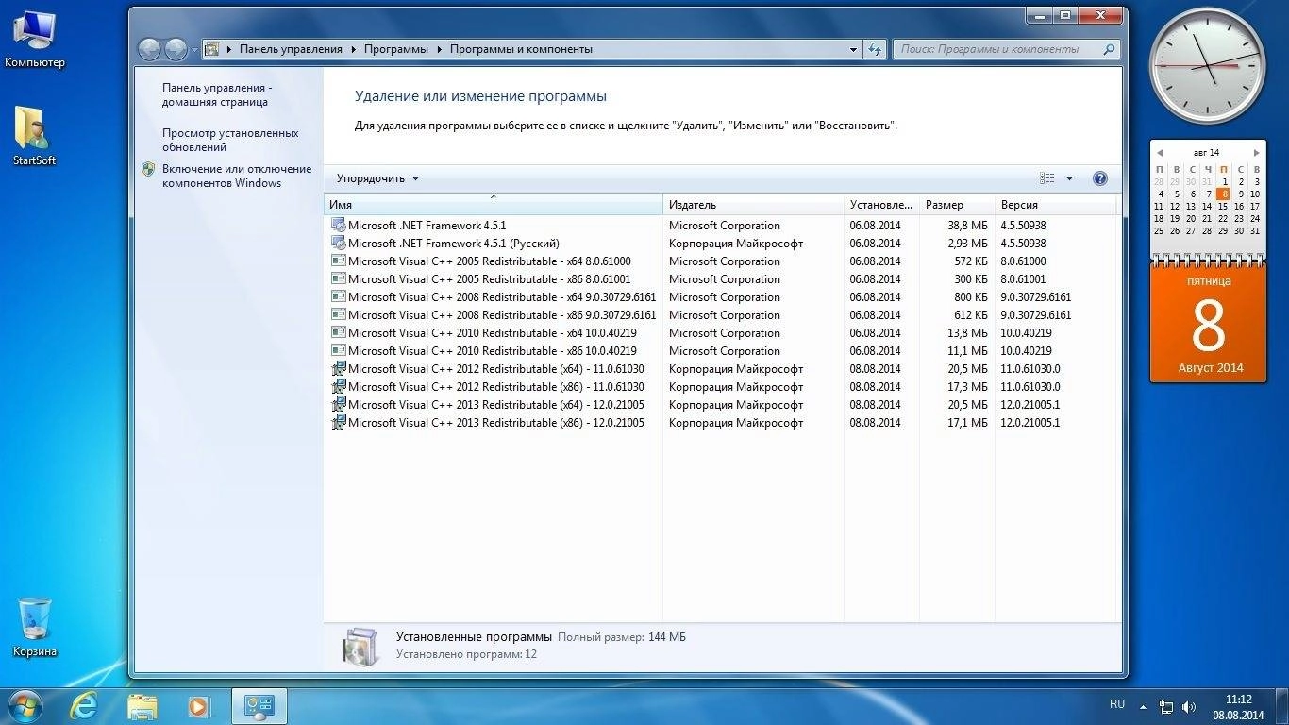This screenshot has width=1289, height=725.
Task: Open Windows Media Player taskbar icon
Action: 199,706
